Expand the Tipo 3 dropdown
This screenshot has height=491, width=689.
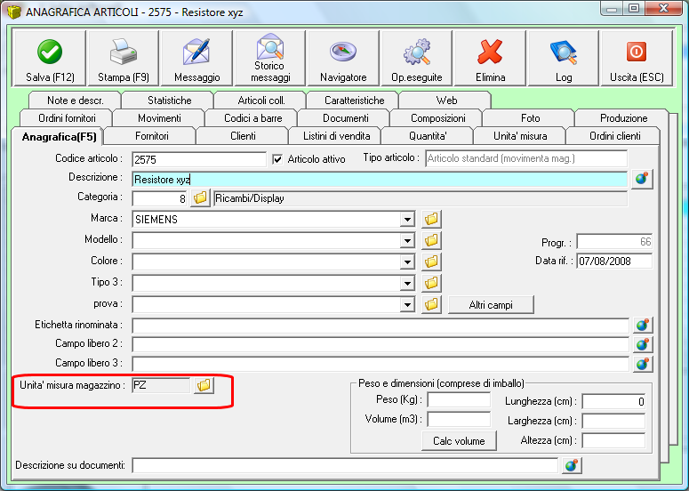[407, 283]
